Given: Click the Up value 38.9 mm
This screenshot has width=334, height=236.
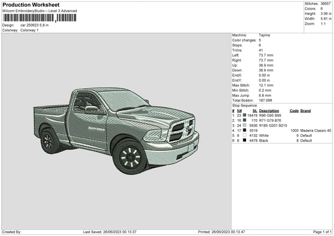Looking at the screenshot, I should [266, 65].
